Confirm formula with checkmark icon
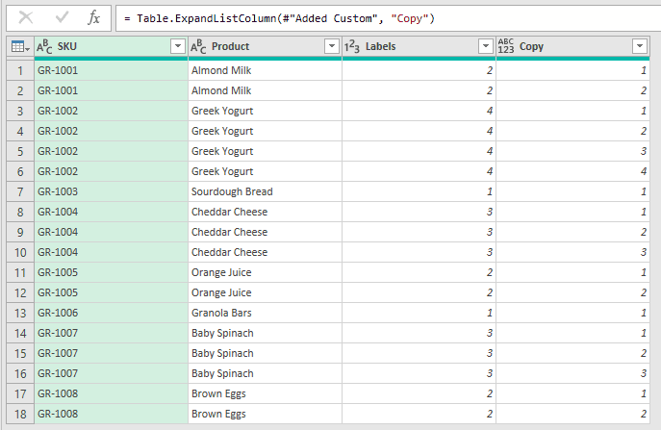Viewport: 661px width, 430px height. 62,17
